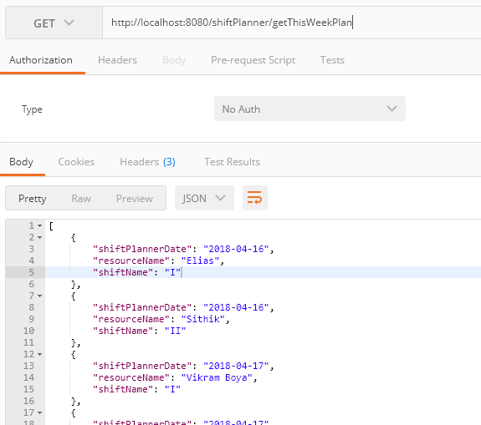This screenshot has height=425, width=481.
Task: Click the shiftName "II" value on line 10
Action: click(x=176, y=331)
